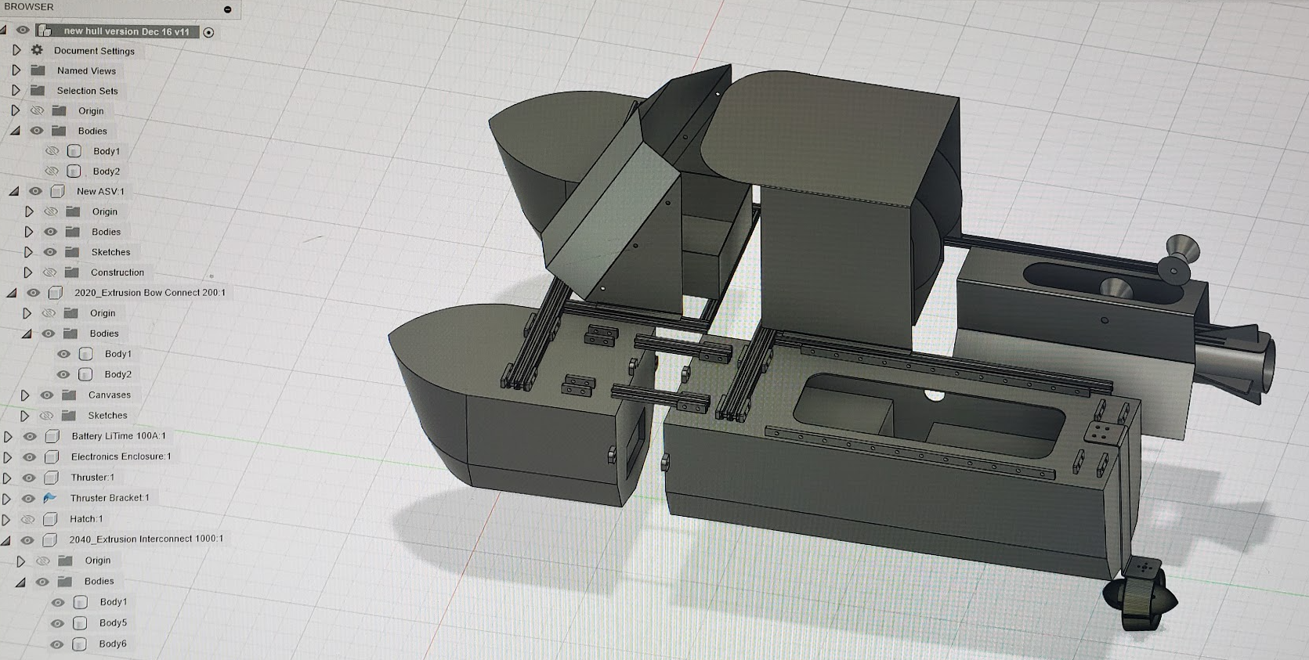Expand the Thruster:1 component
This screenshot has height=660, width=1309.
[7, 478]
